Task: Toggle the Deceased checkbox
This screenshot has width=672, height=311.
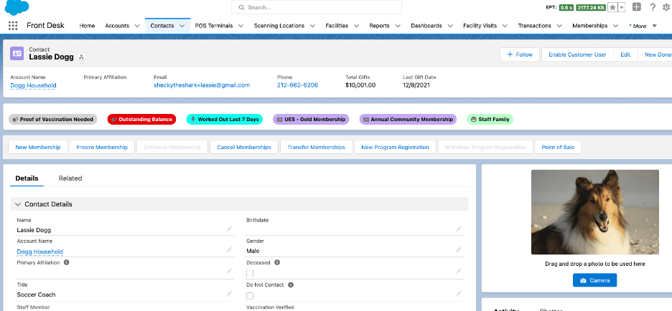Action: (x=250, y=273)
